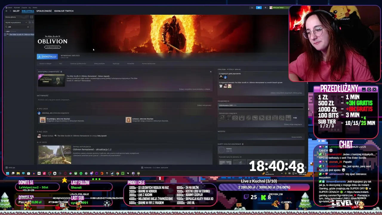The image size is (382, 215).
Task: Open the Steam menu in the menu bar
Action: 10,7
